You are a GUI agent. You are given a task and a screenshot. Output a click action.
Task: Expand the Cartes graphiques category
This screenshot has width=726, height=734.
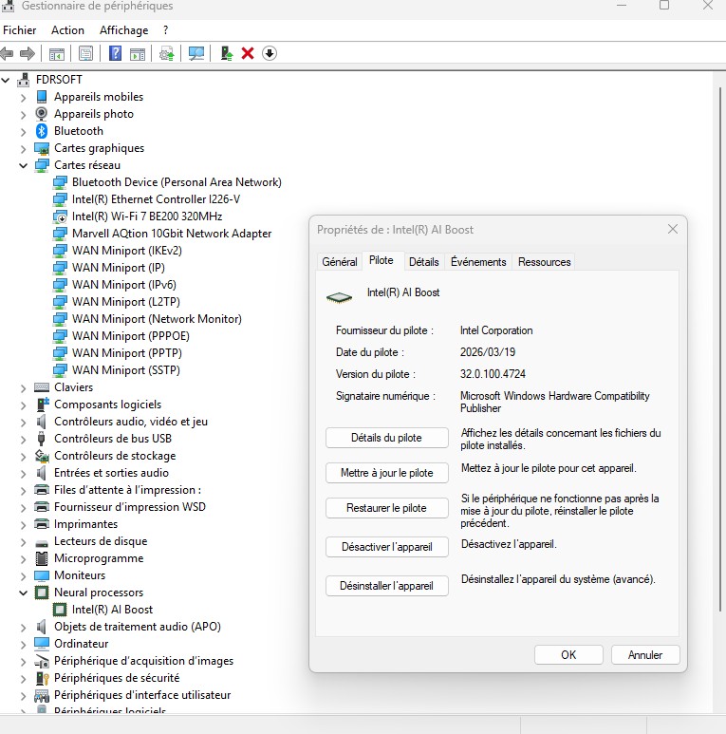click(x=24, y=148)
